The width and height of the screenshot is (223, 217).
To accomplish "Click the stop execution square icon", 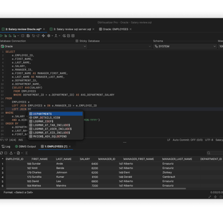I will tap(23, 36).
